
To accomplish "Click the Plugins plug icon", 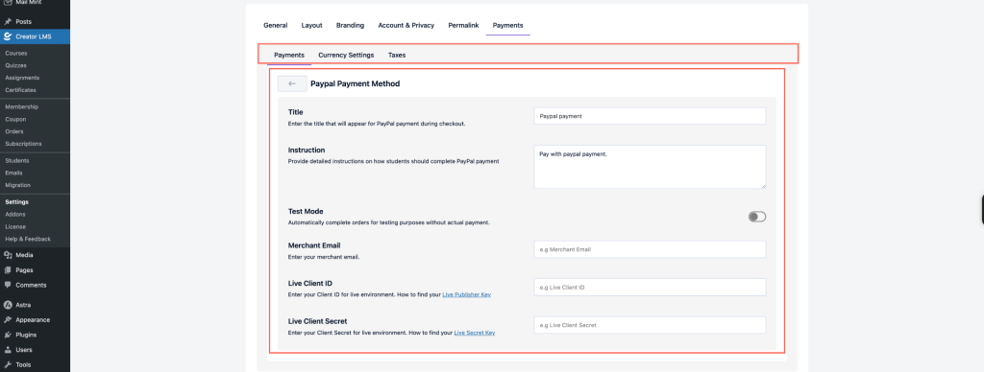I will tap(8, 335).
